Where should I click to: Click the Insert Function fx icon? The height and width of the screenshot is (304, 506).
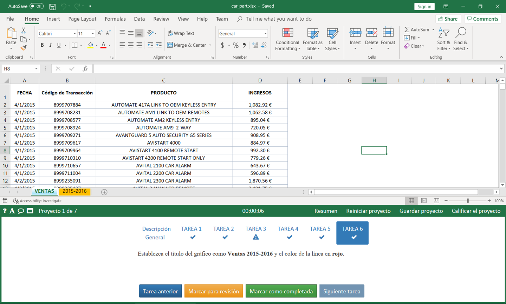[x=85, y=69]
